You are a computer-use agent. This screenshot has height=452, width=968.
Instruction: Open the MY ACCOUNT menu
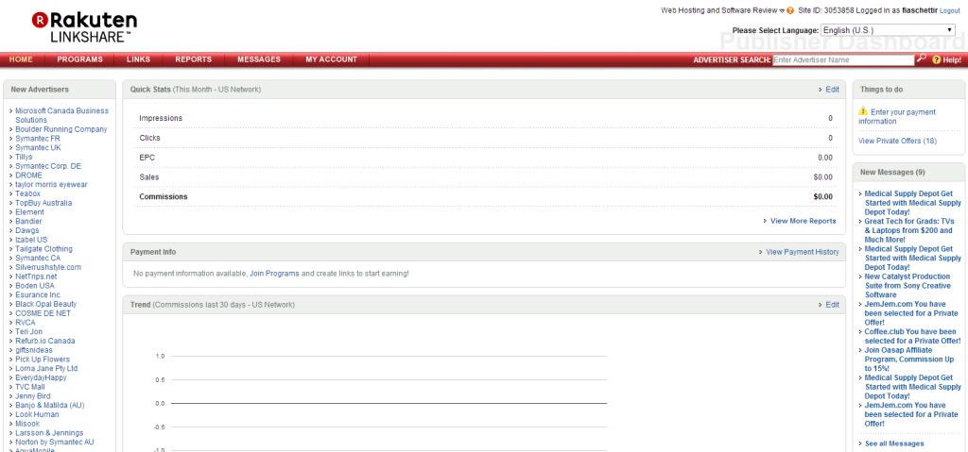(x=332, y=59)
